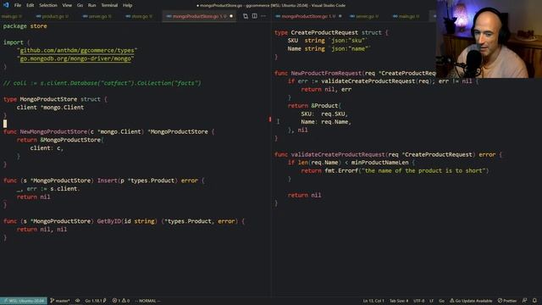Change Tab Size: 4 indentation setting
Screen dimensions: 542x305
(x=399, y=301)
